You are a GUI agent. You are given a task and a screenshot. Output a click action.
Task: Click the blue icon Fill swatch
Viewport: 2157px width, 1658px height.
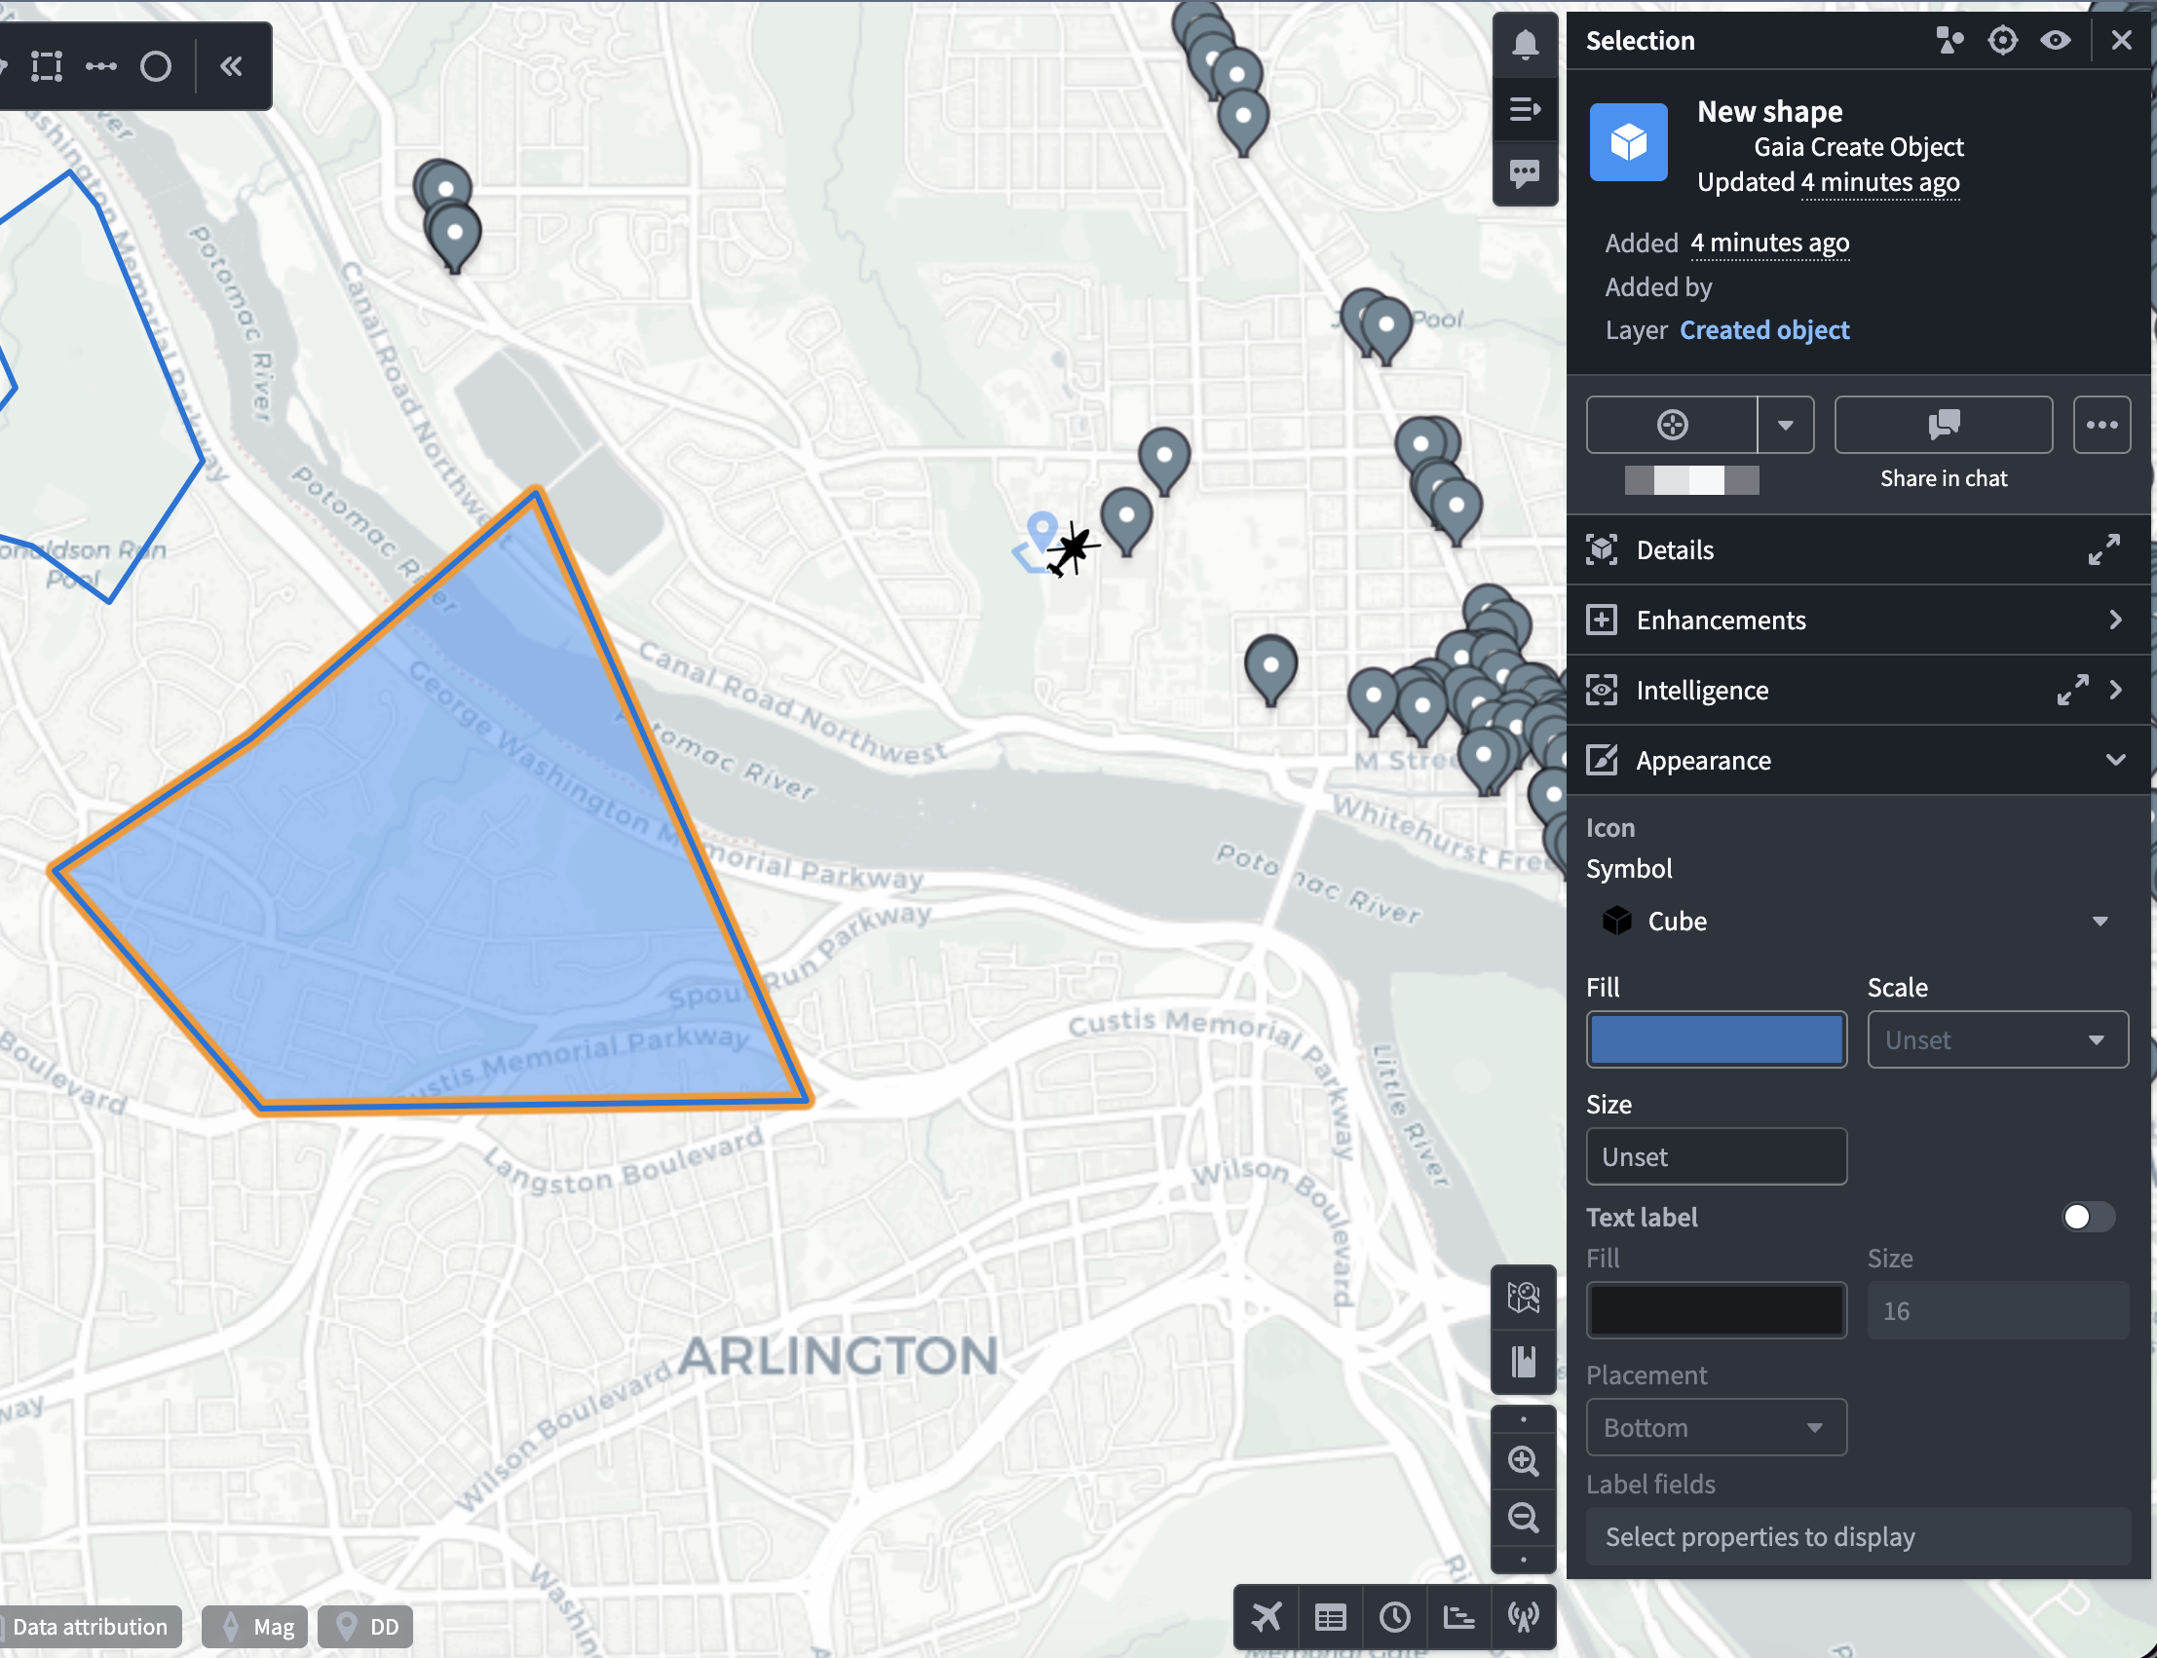click(1716, 1039)
